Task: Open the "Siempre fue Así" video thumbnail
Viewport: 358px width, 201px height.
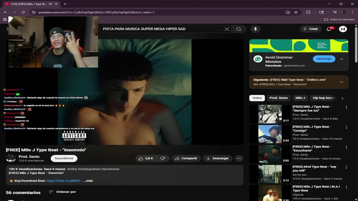Action: point(270,114)
